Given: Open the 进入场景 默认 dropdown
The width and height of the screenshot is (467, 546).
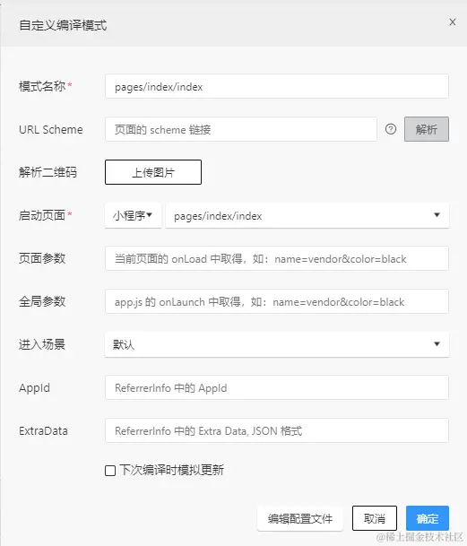Looking at the screenshot, I should coord(277,344).
